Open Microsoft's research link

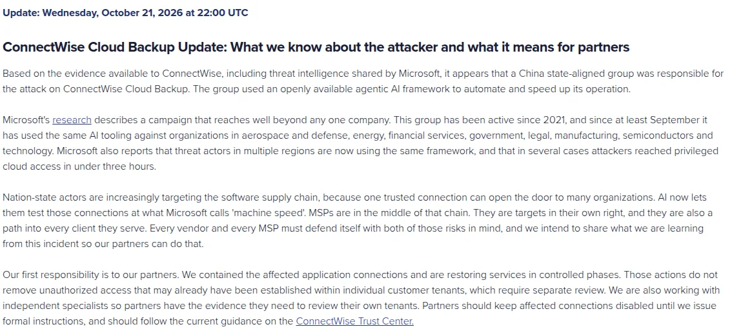point(72,120)
